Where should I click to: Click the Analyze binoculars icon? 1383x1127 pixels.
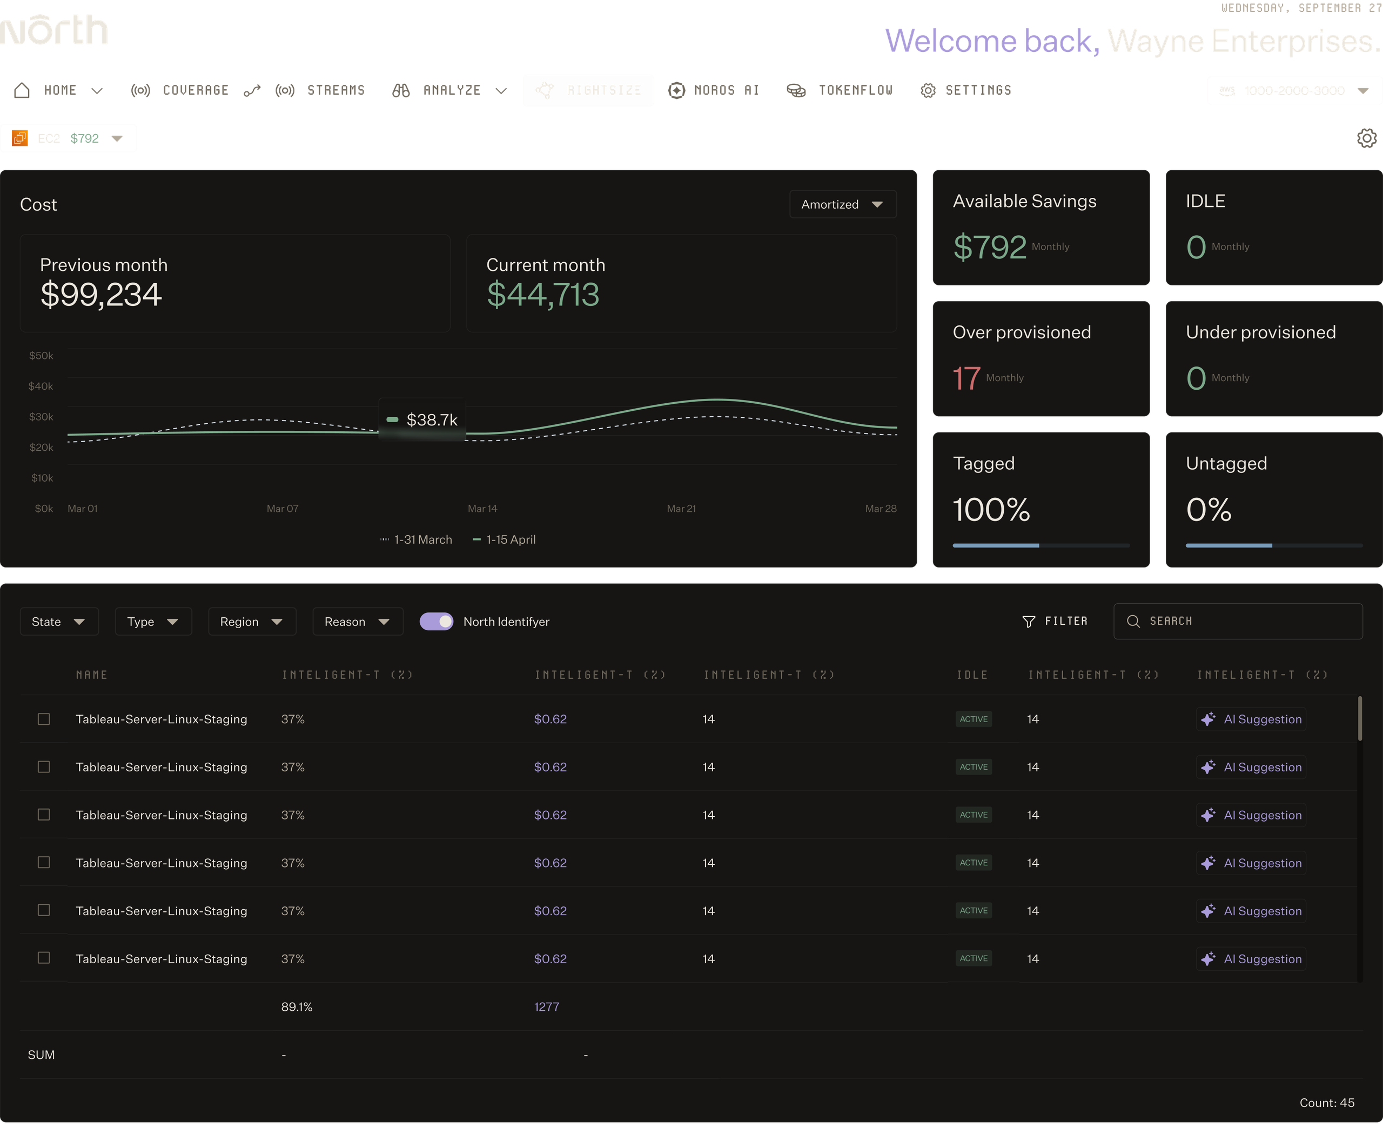(x=401, y=90)
